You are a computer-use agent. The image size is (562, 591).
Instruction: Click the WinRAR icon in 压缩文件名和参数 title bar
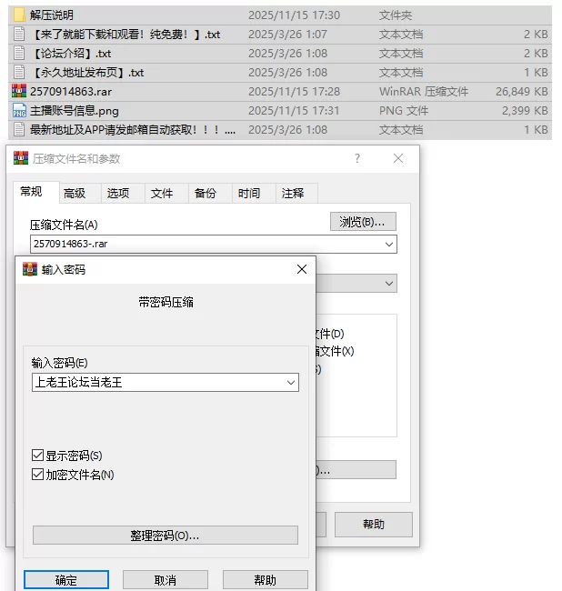tap(21, 158)
